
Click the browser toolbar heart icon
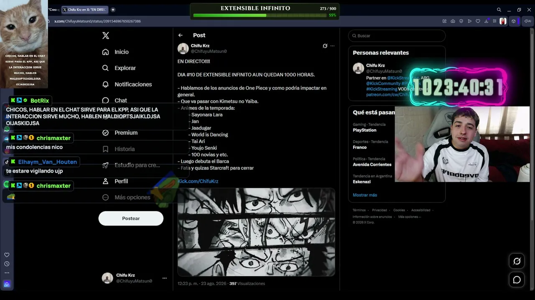point(478,21)
